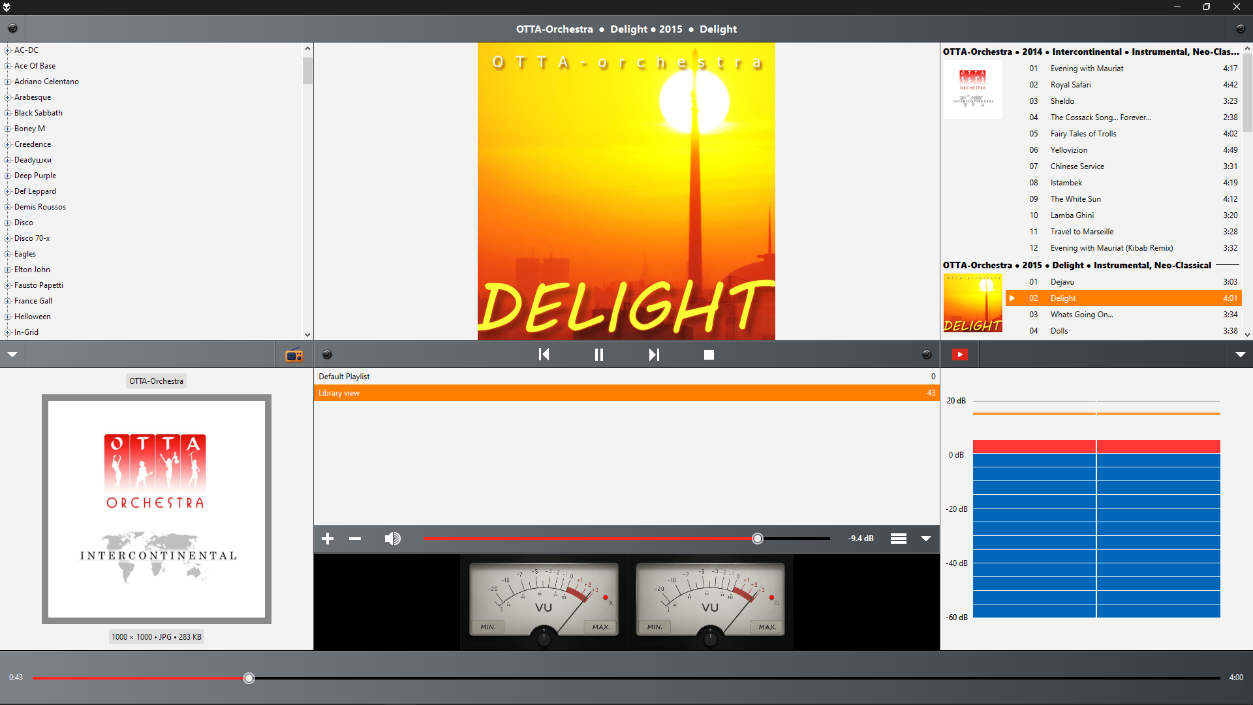Click the volume slider handle
Image resolution: width=1253 pixels, height=705 pixels.
click(x=757, y=539)
